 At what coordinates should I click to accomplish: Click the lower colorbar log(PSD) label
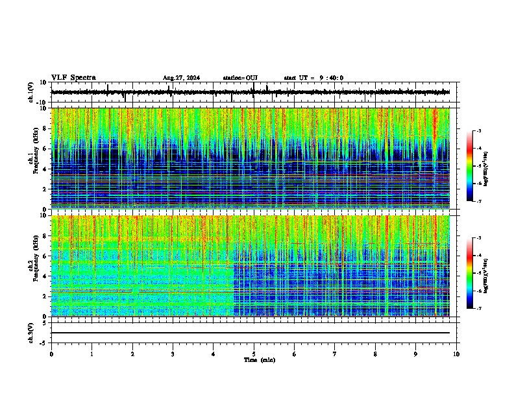(x=486, y=276)
